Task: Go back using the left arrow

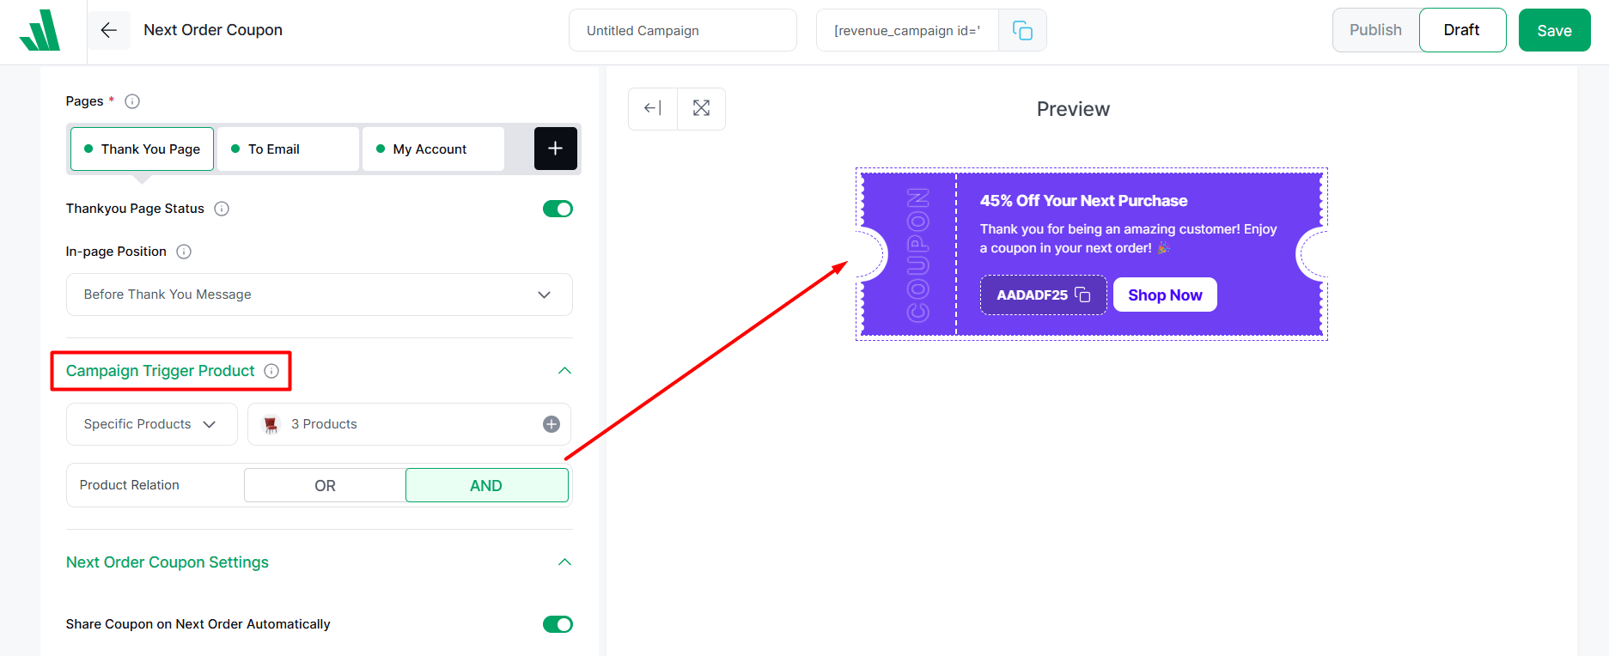Action: click(108, 30)
